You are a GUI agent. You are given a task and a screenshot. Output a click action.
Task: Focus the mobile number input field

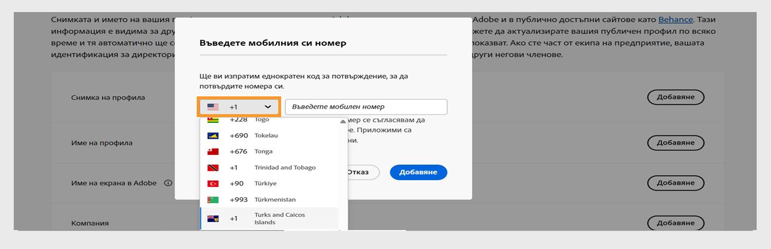tap(366, 107)
